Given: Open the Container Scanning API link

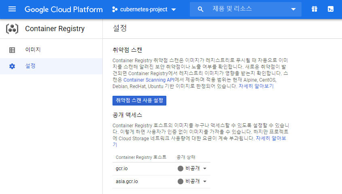Looking at the screenshot, I should [x=149, y=80].
